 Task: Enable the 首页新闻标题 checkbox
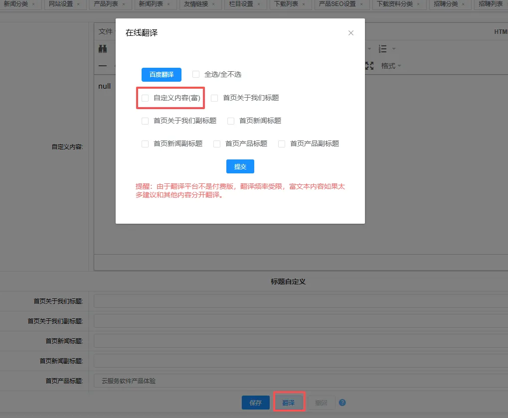(x=231, y=121)
